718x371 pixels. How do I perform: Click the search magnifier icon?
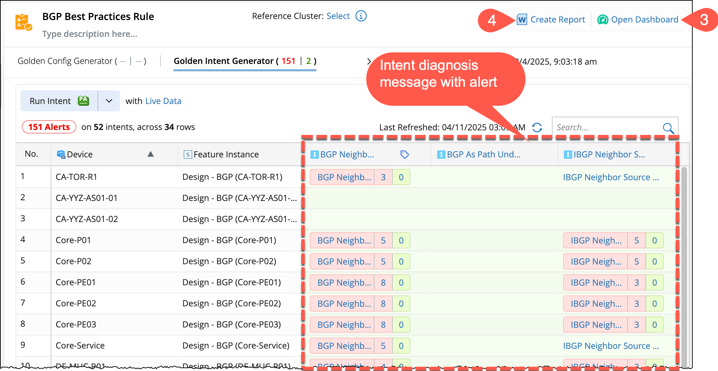[668, 128]
